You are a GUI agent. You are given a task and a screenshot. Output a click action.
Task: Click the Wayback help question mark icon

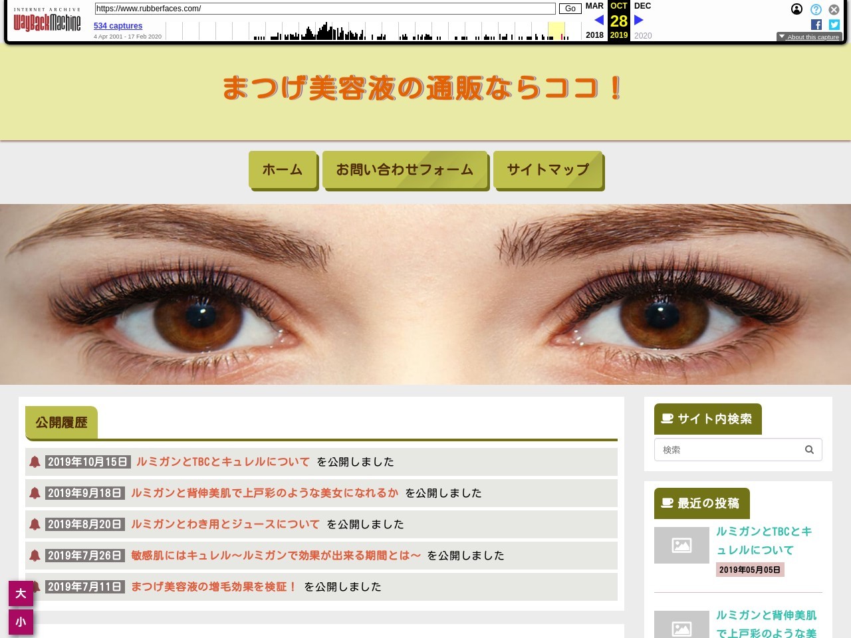[816, 9]
